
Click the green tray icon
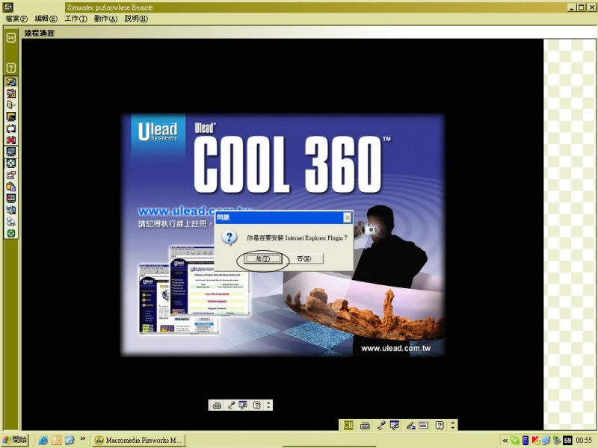[515, 441]
